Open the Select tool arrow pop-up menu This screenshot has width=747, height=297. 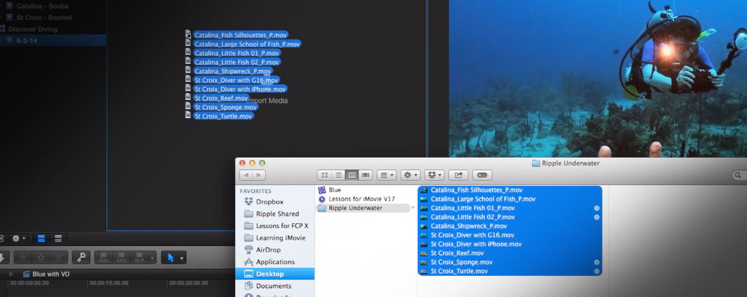click(174, 257)
